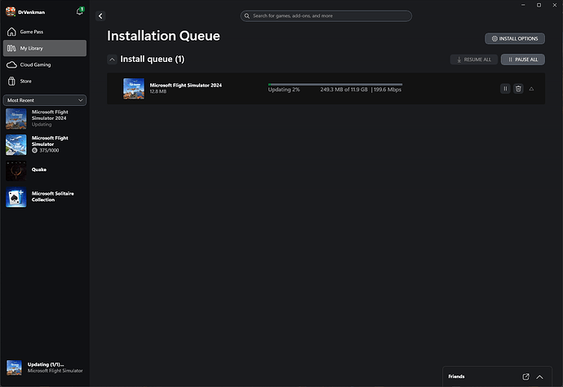563x387 pixels.
Task: Pop out the Friends panel
Action: pos(525,376)
